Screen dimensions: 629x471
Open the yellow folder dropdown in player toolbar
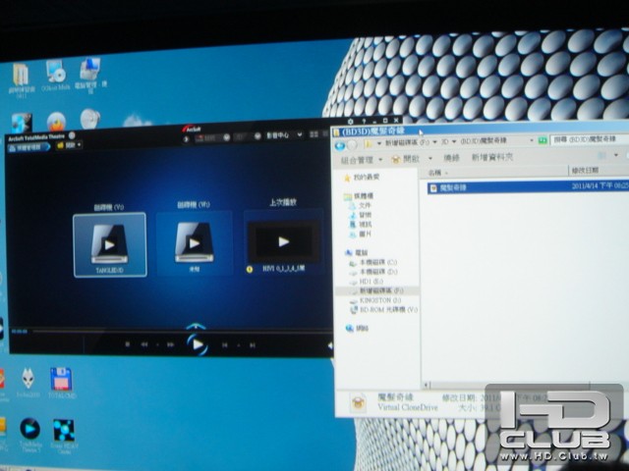(x=70, y=145)
